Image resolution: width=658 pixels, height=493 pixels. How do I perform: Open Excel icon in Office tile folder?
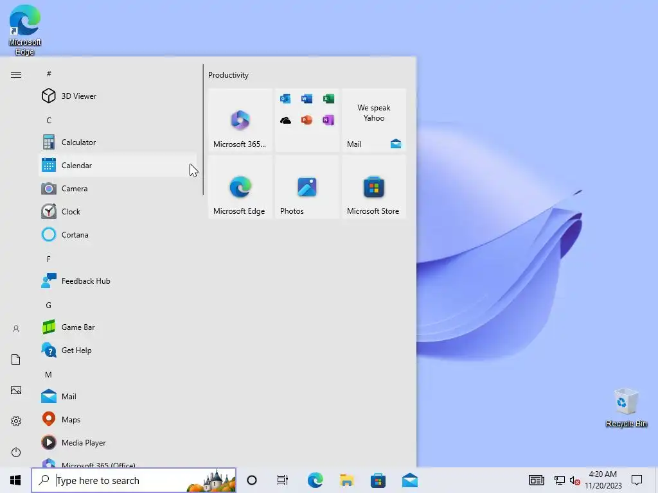coord(328,98)
